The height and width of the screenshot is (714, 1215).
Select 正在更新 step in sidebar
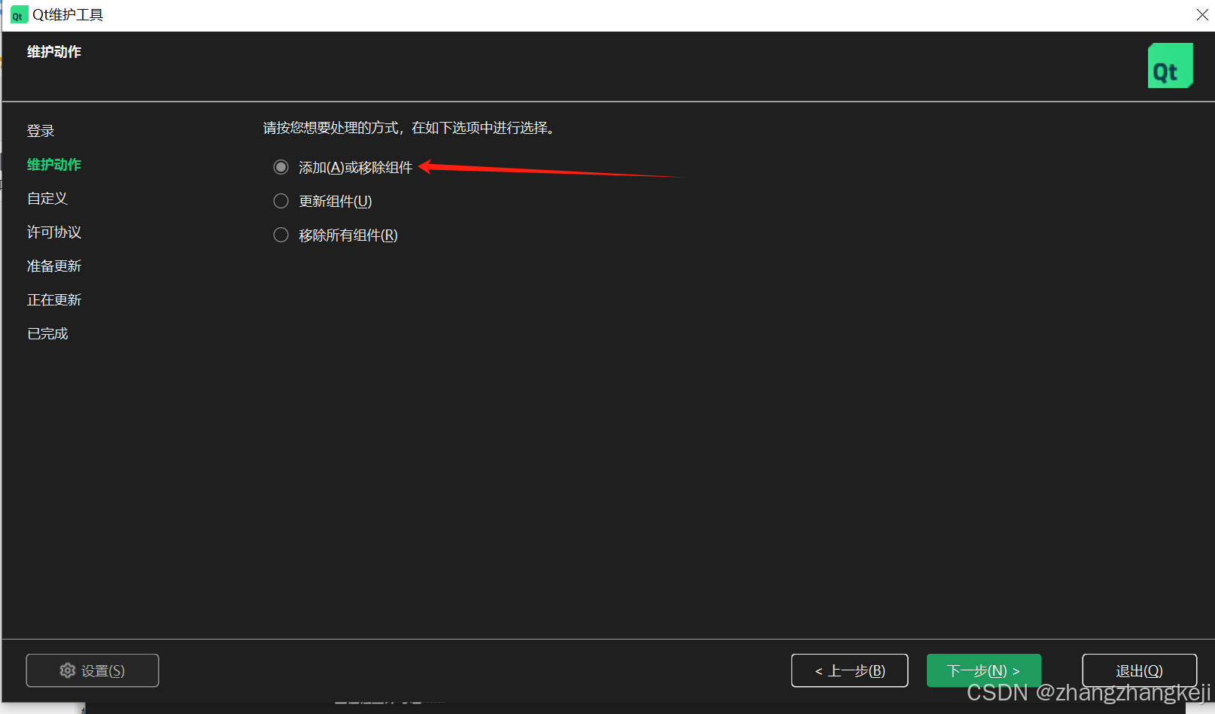pos(54,300)
